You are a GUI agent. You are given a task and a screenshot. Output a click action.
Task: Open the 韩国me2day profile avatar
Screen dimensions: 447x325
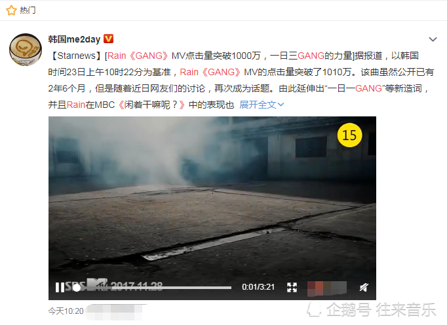click(26, 50)
